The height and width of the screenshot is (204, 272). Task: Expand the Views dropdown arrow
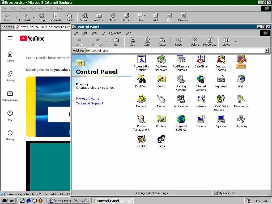[236, 42]
